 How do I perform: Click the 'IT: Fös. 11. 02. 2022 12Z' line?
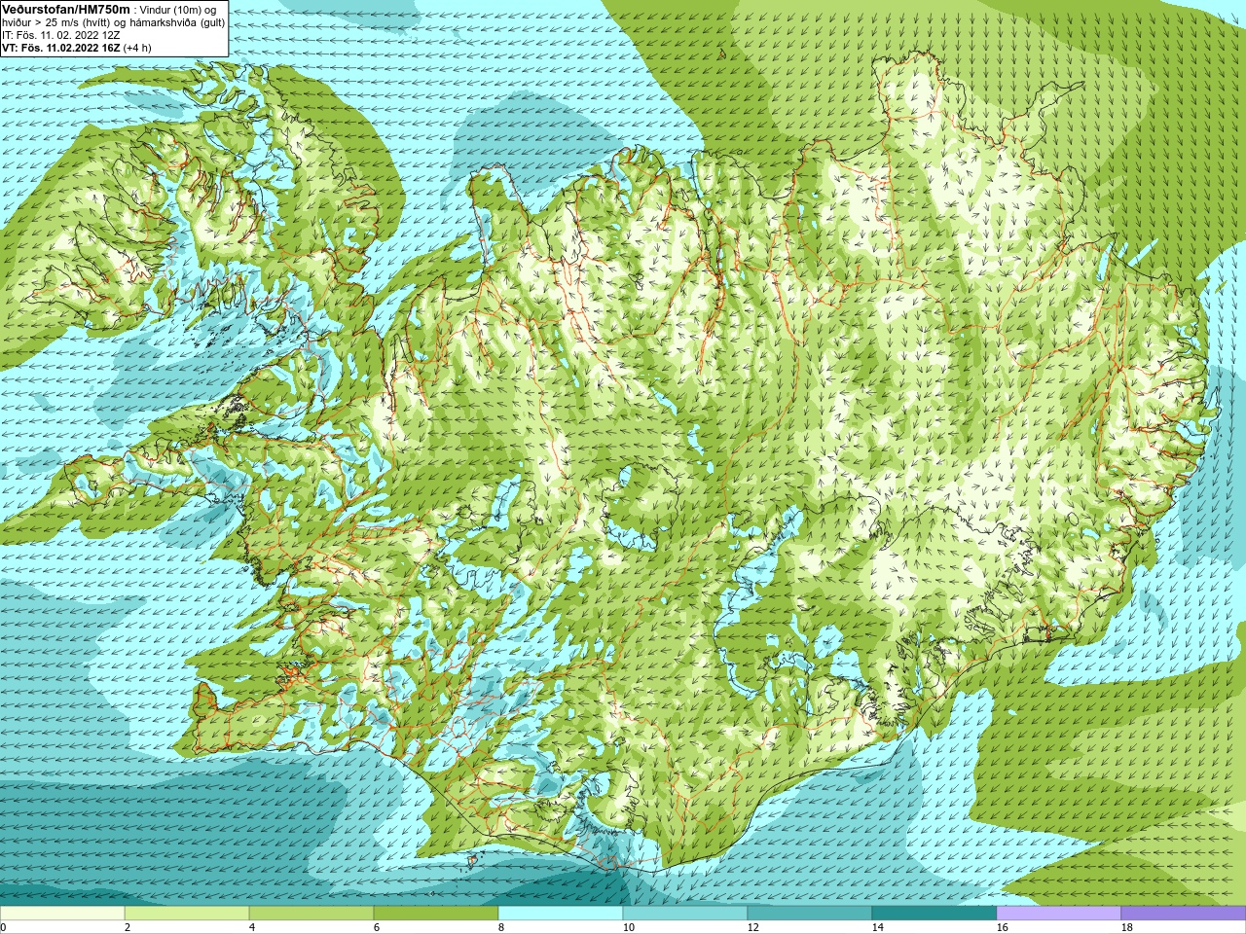pyautogui.click(x=61, y=35)
